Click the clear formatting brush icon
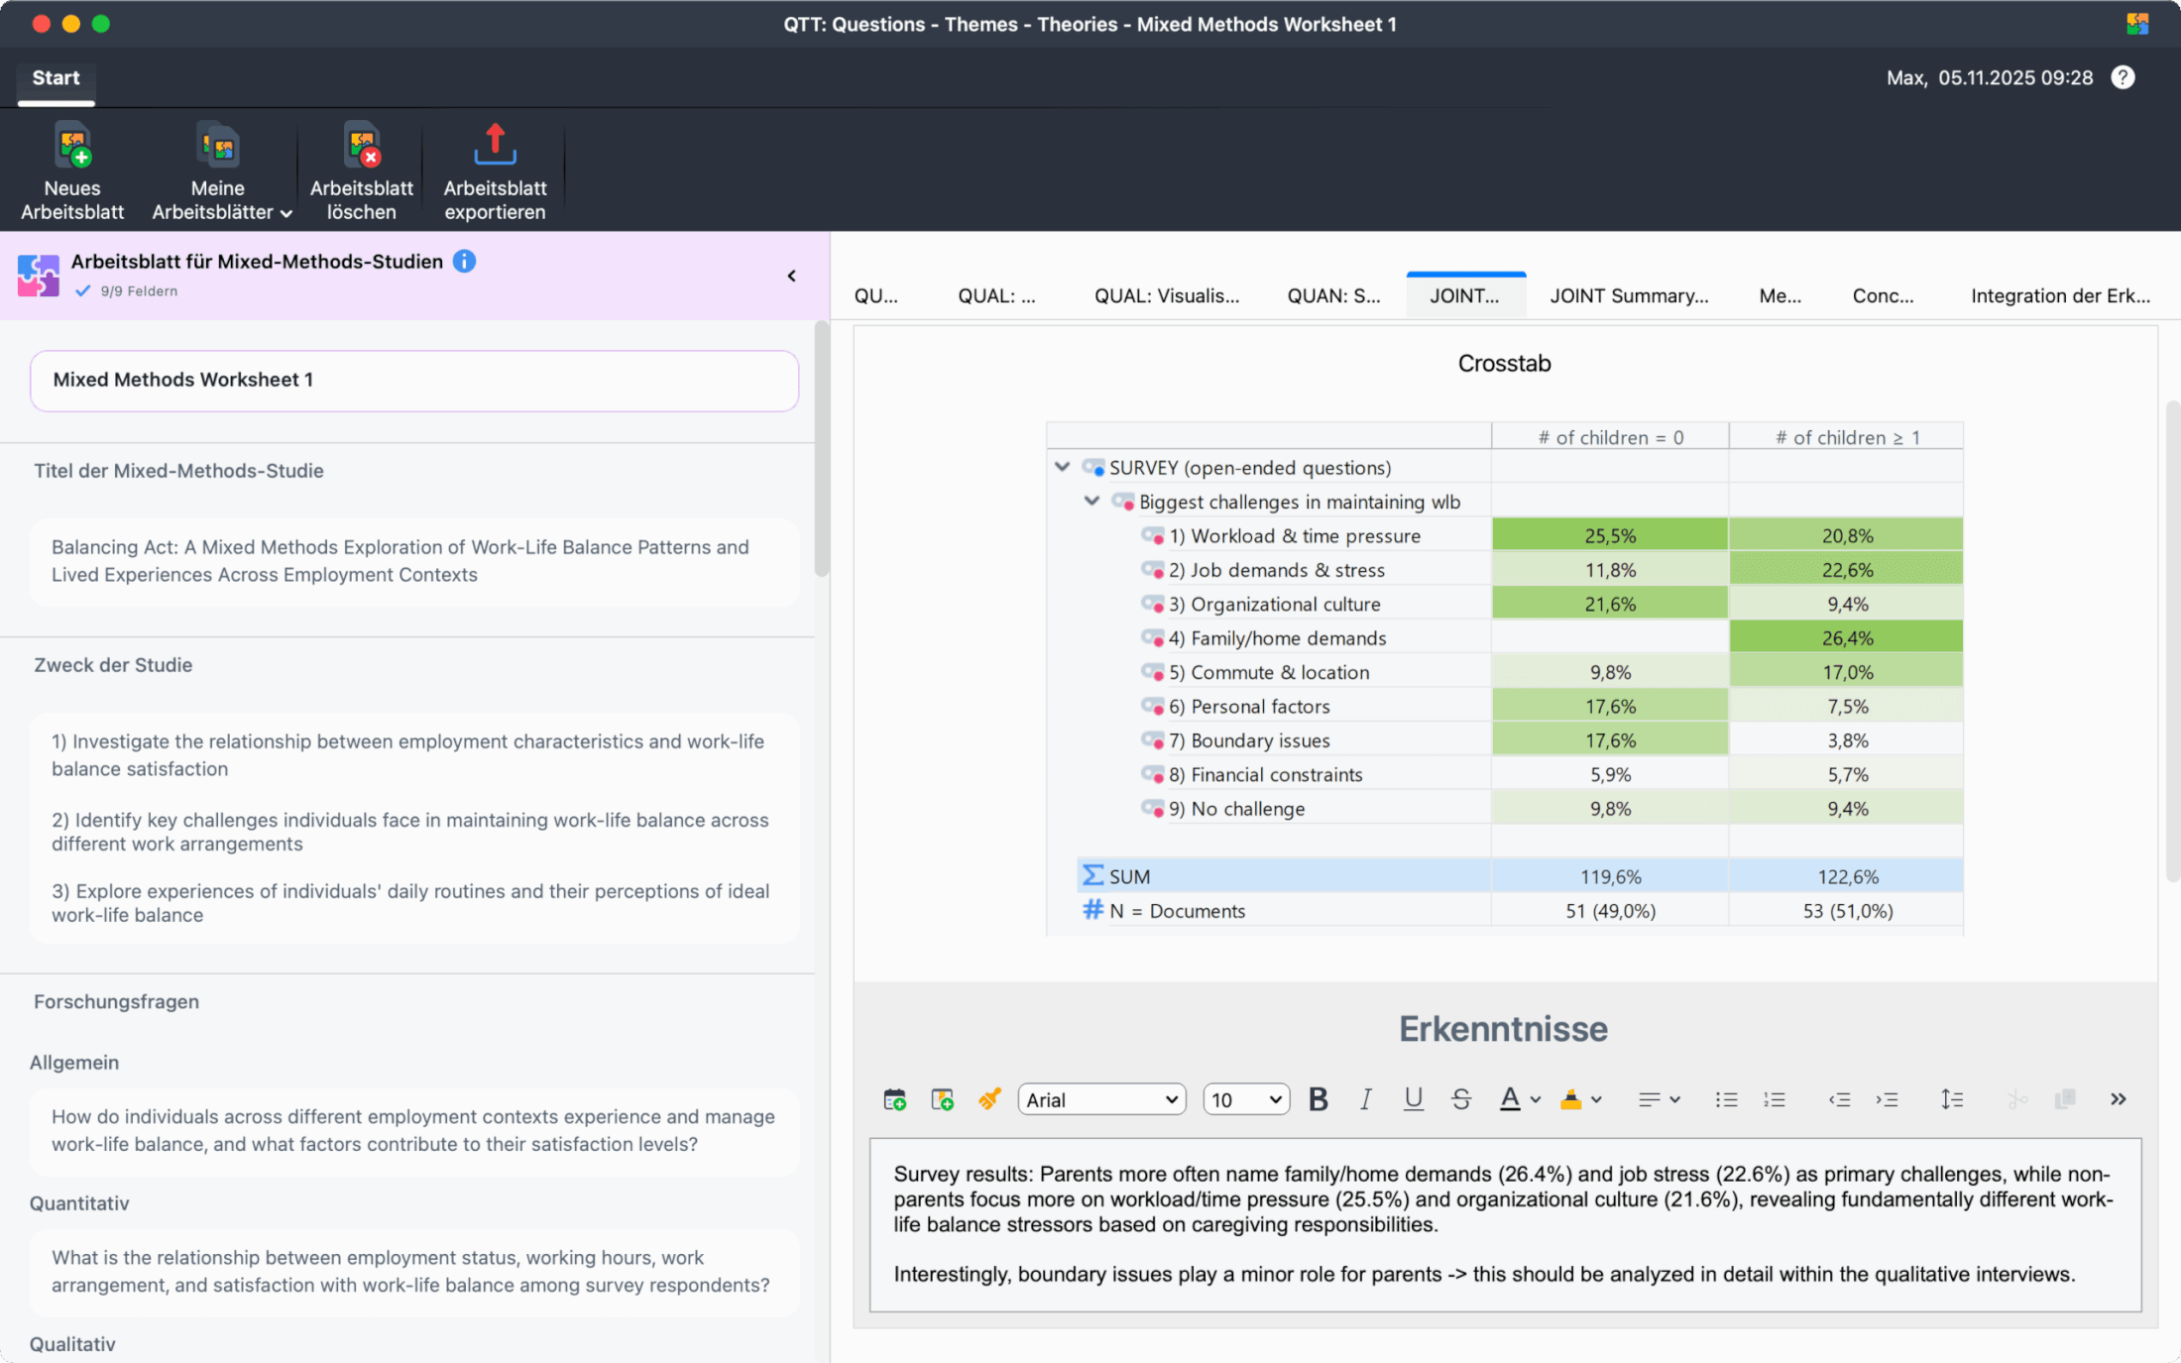Viewport: 2181px width, 1363px height. [989, 1099]
